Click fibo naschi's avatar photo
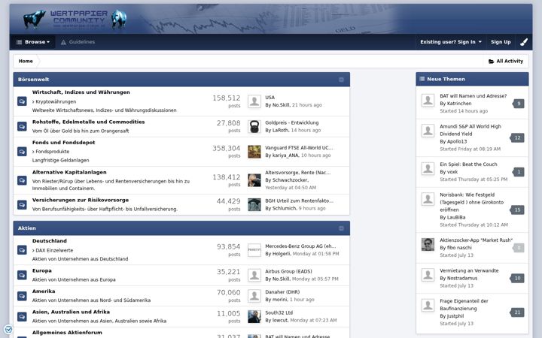The image size is (542, 338). 428,245
